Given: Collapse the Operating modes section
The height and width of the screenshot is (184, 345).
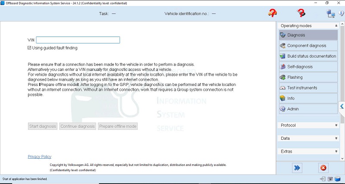Looking at the screenshot, I should click(336, 26).
